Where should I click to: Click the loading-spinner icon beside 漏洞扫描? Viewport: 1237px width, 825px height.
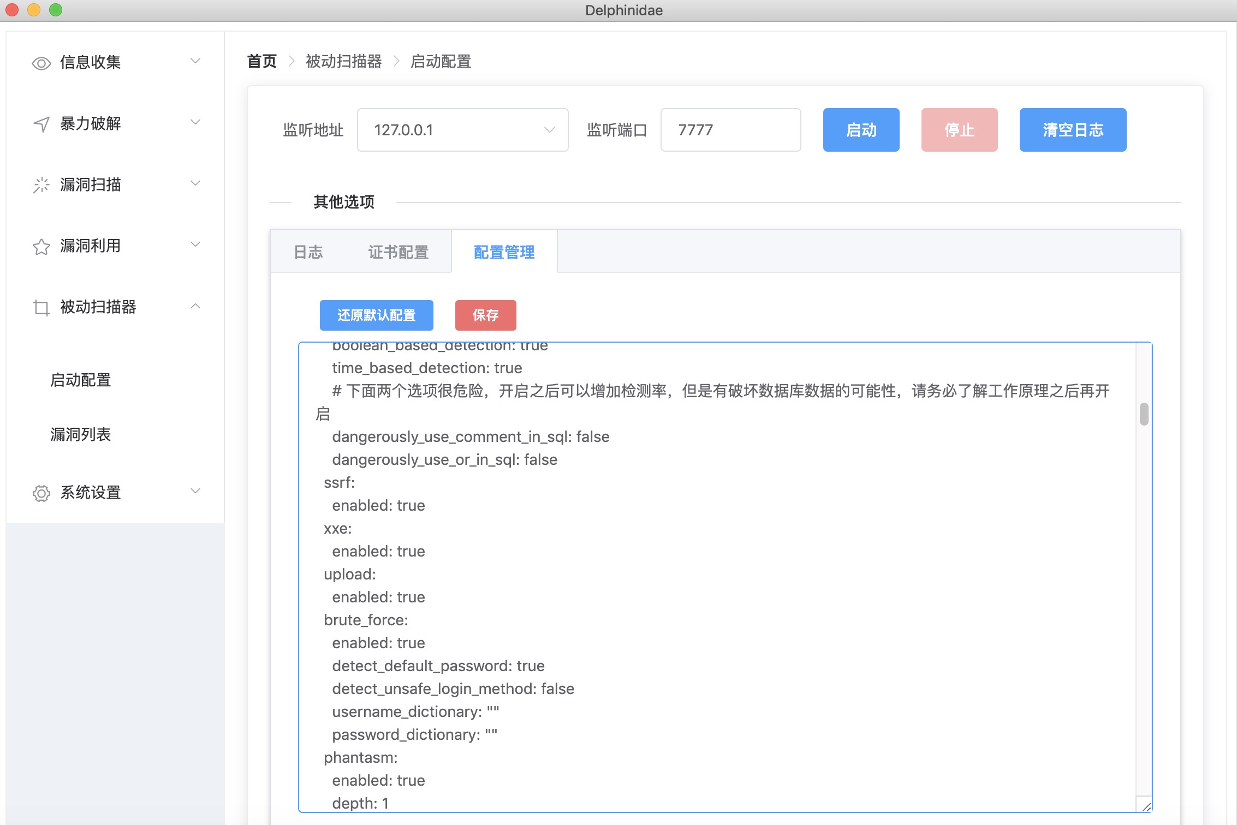(41, 186)
